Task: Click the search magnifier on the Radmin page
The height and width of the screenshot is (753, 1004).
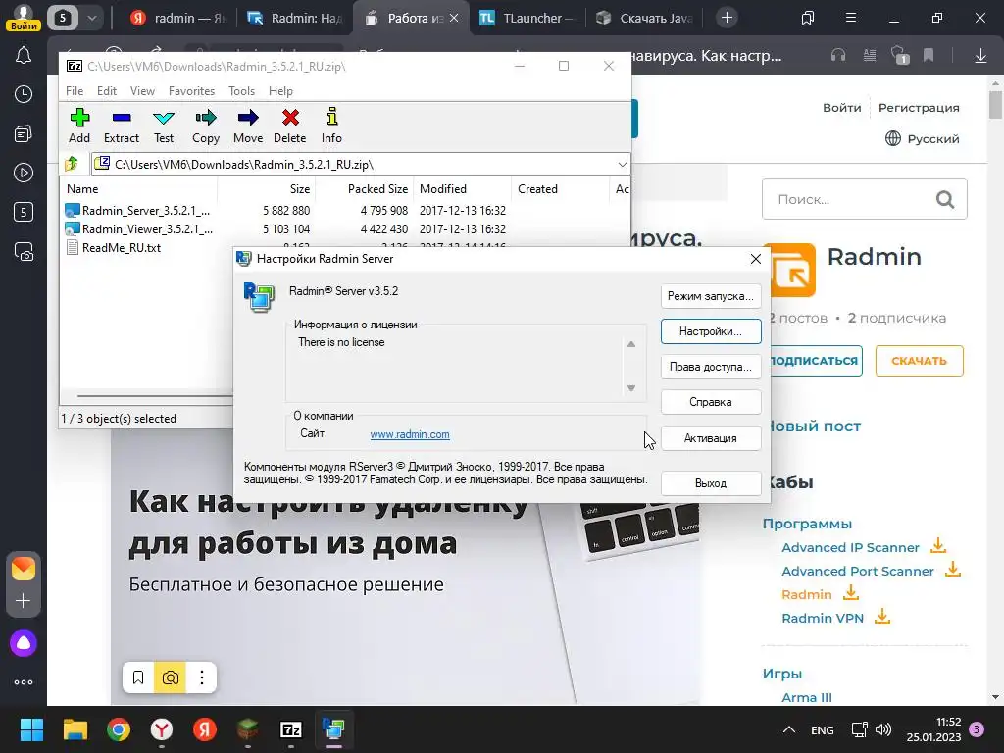Action: (945, 200)
